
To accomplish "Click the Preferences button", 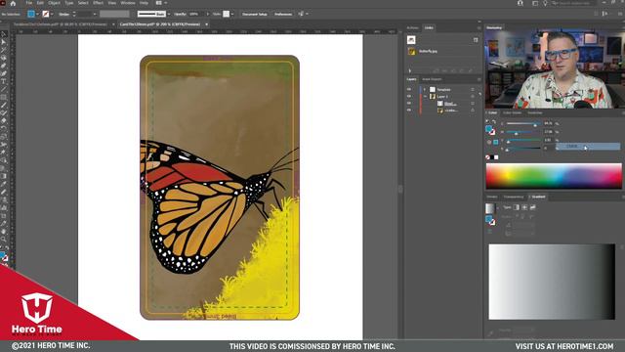I will [x=283, y=14].
